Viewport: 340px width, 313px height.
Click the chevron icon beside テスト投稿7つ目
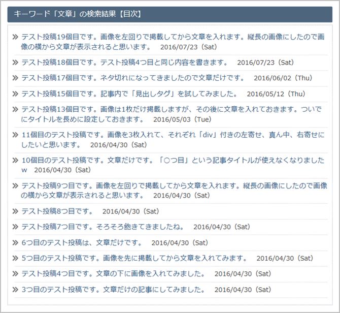[x=15, y=227]
